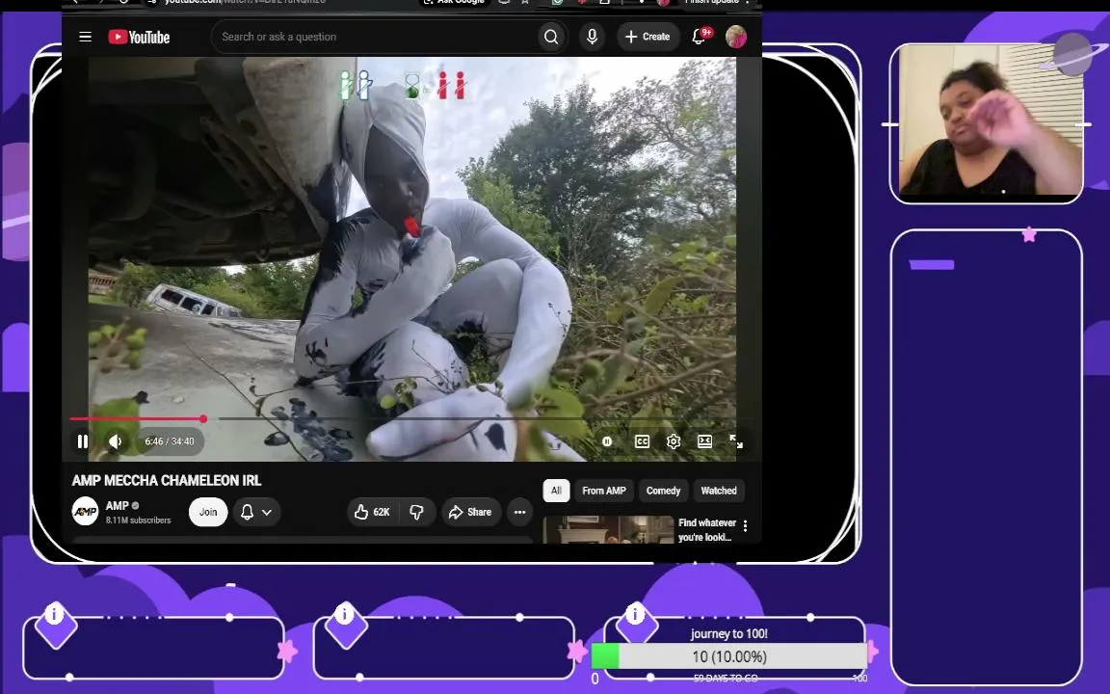Open options menu for 'Find whatever' card
This screenshot has width=1110, height=694.
point(746,525)
